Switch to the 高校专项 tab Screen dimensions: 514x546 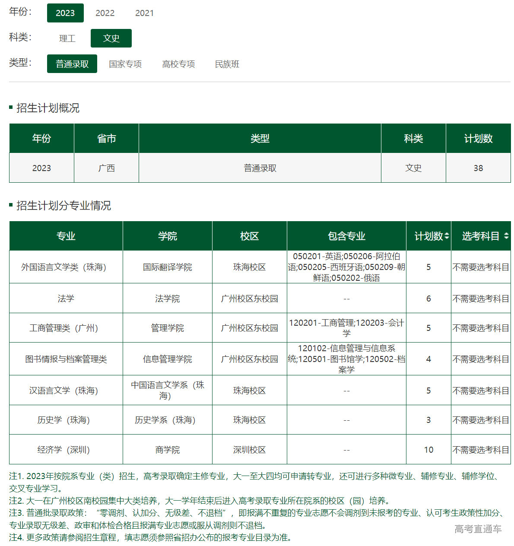pyautogui.click(x=178, y=64)
